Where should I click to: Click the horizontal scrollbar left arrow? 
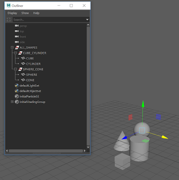click(x=7, y=151)
